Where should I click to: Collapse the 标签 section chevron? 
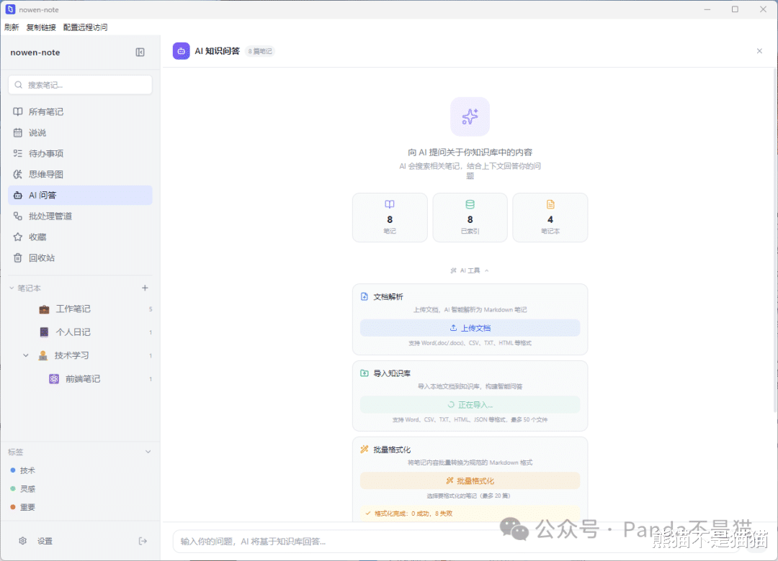tap(148, 452)
